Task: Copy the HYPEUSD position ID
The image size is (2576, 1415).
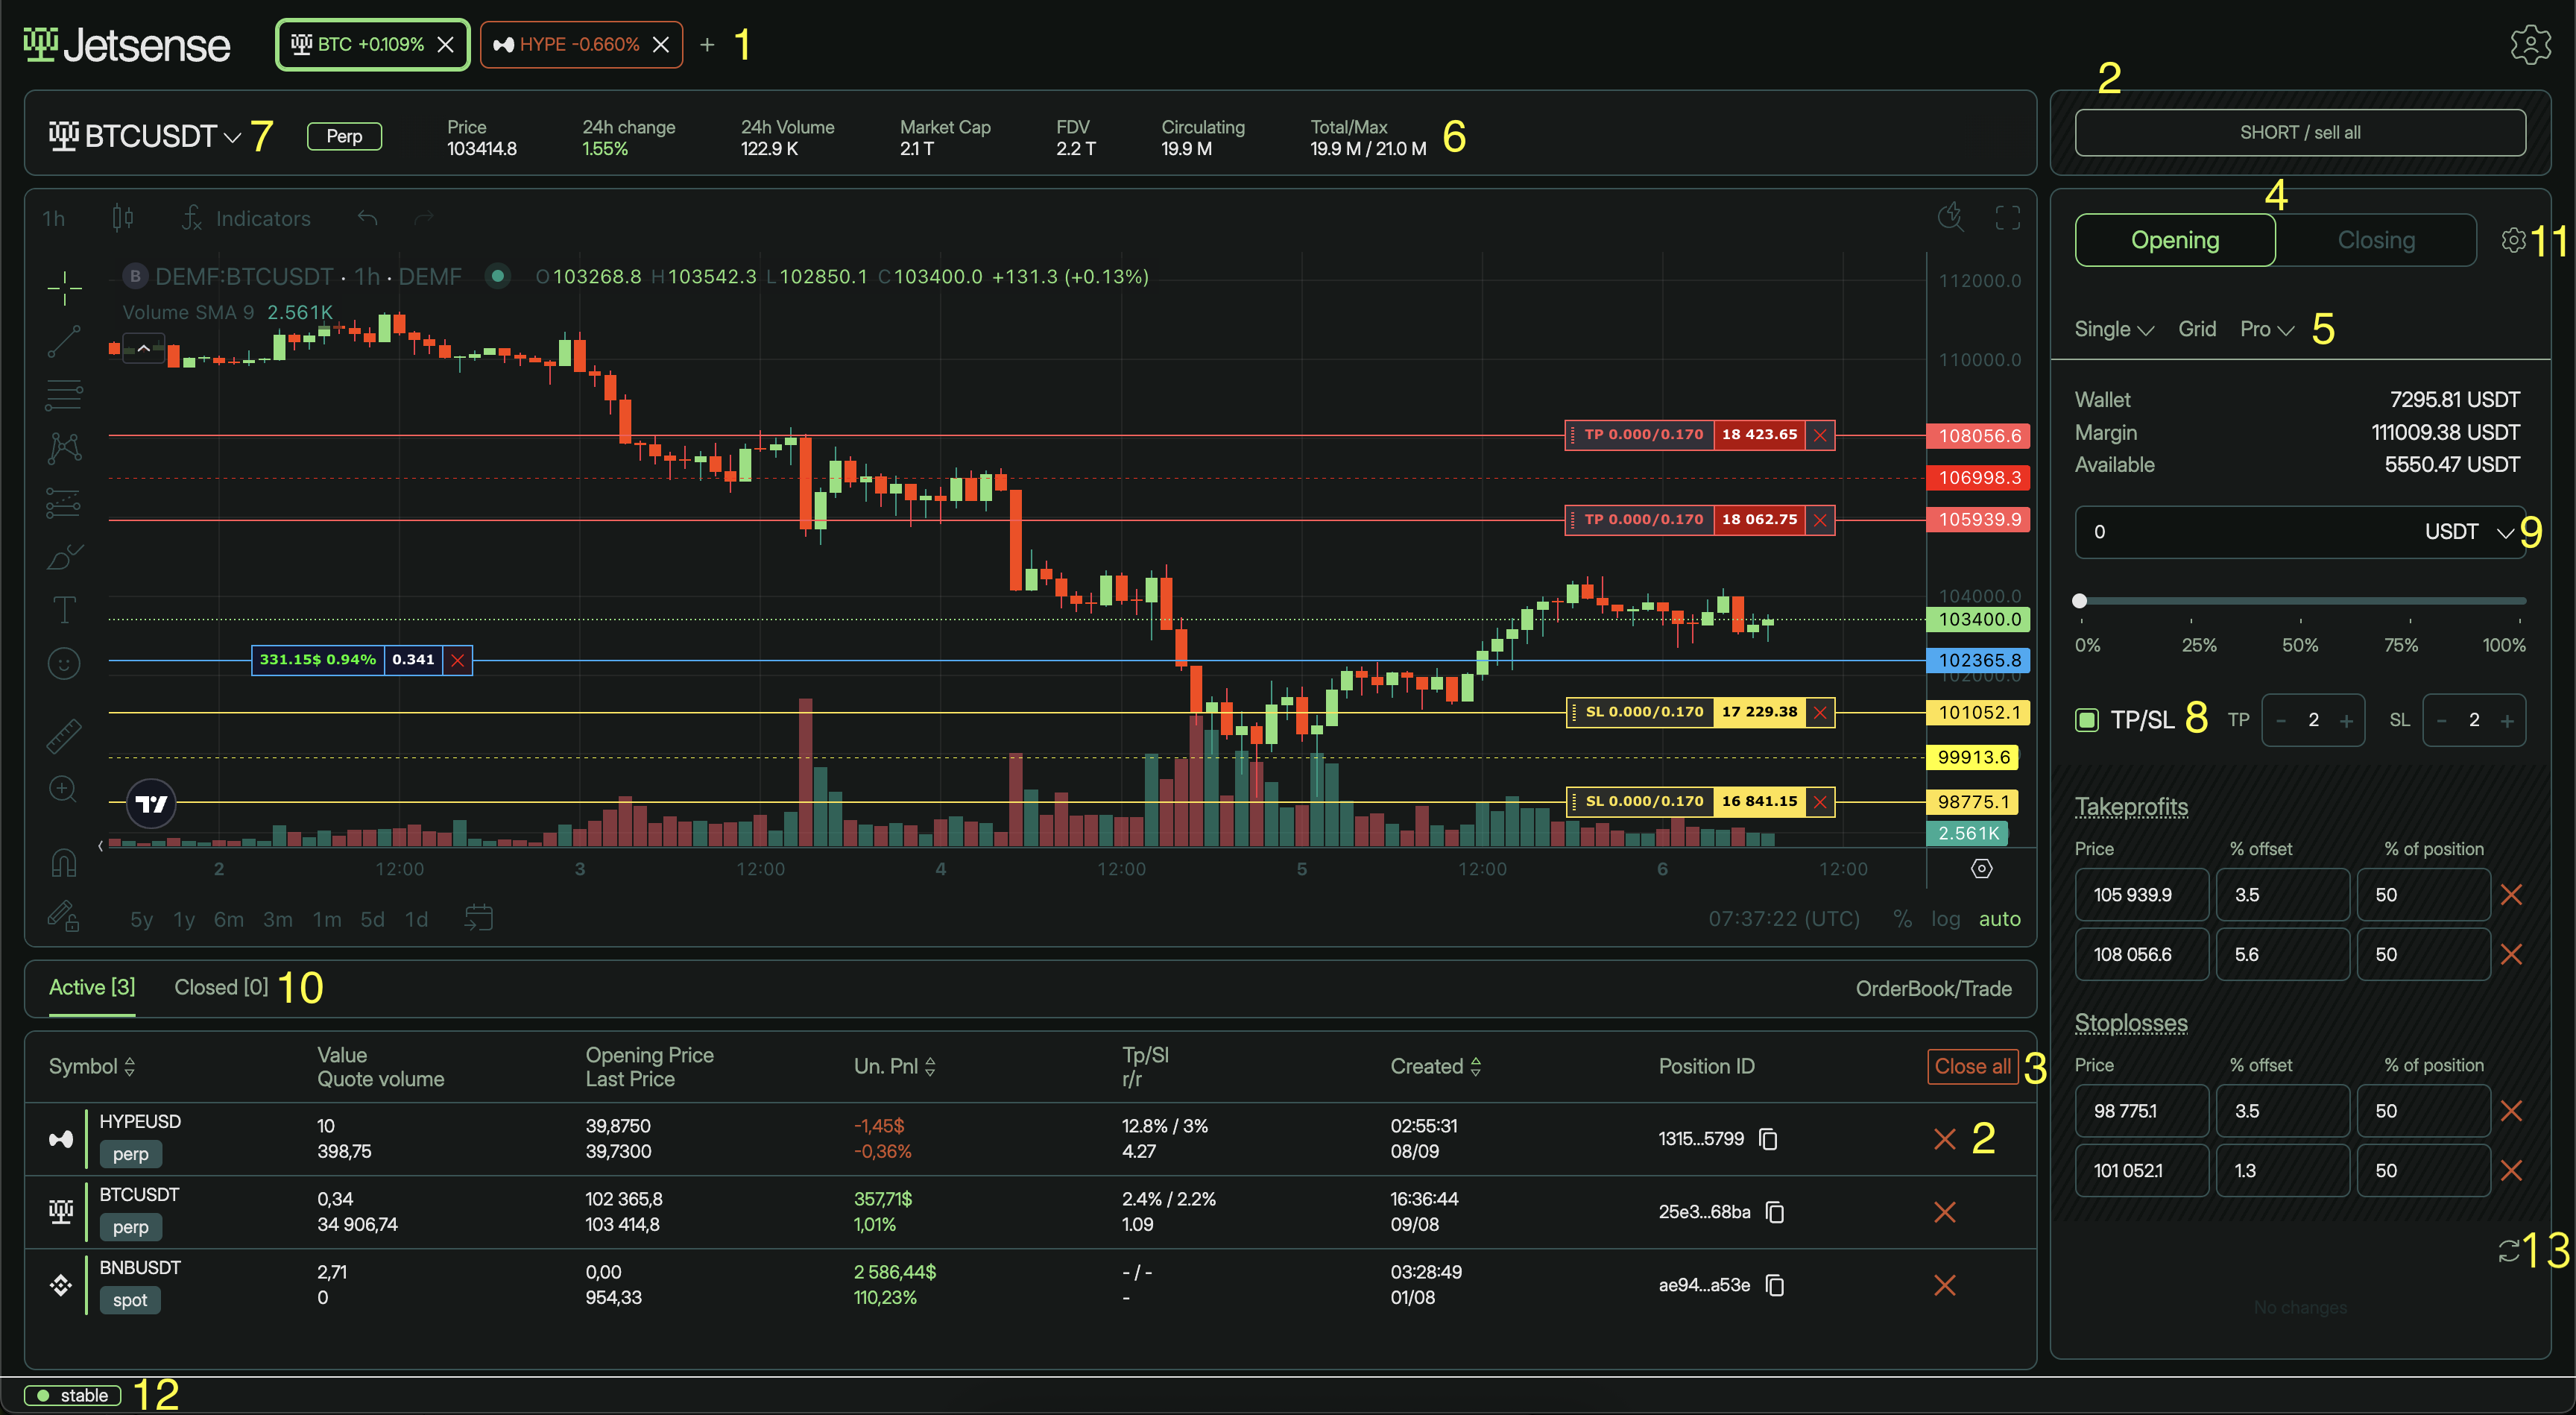Action: pos(1768,1139)
